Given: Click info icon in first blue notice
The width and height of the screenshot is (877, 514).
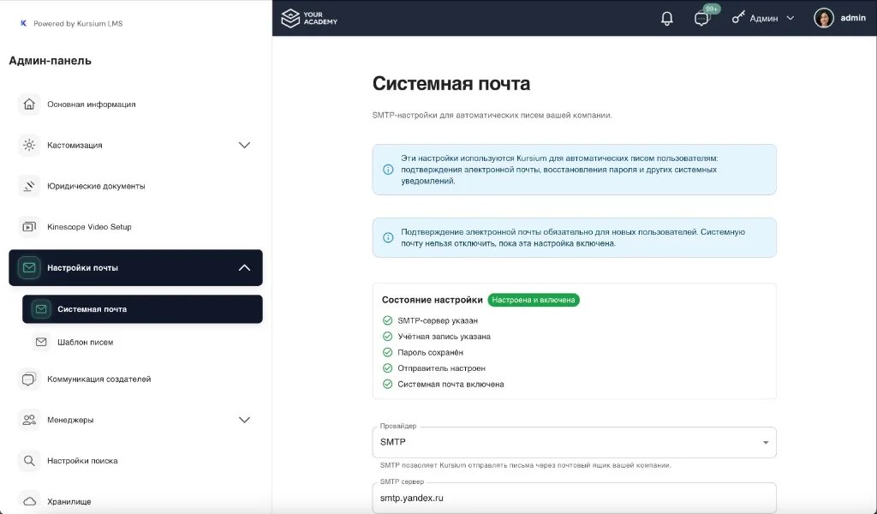Looking at the screenshot, I should (x=388, y=170).
